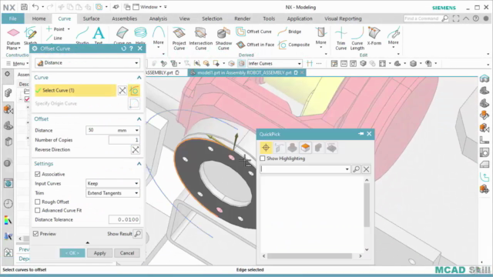Open the Visual Reporting tab

point(343,18)
